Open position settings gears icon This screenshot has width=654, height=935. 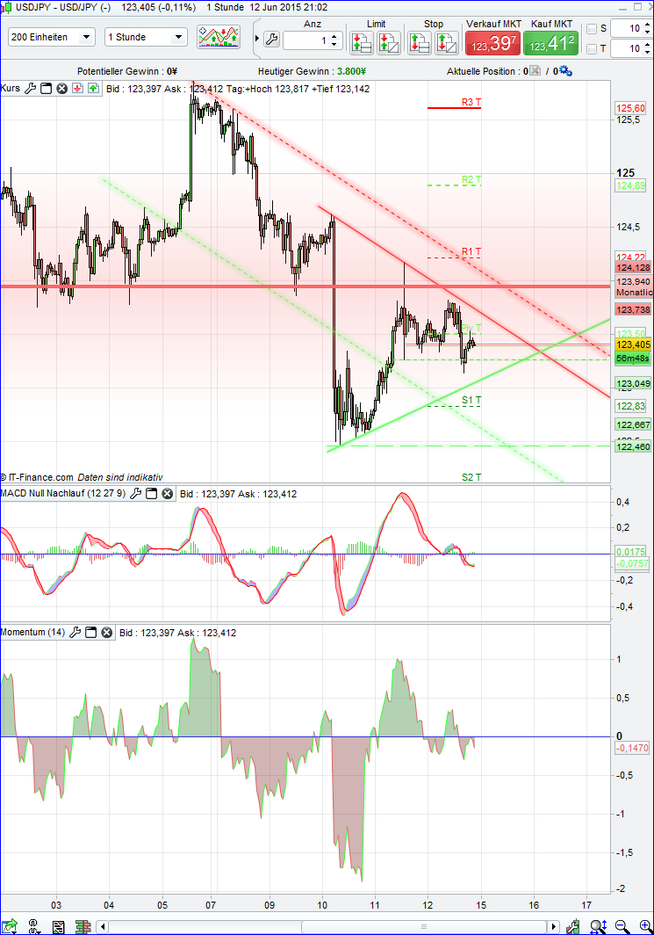(x=566, y=71)
